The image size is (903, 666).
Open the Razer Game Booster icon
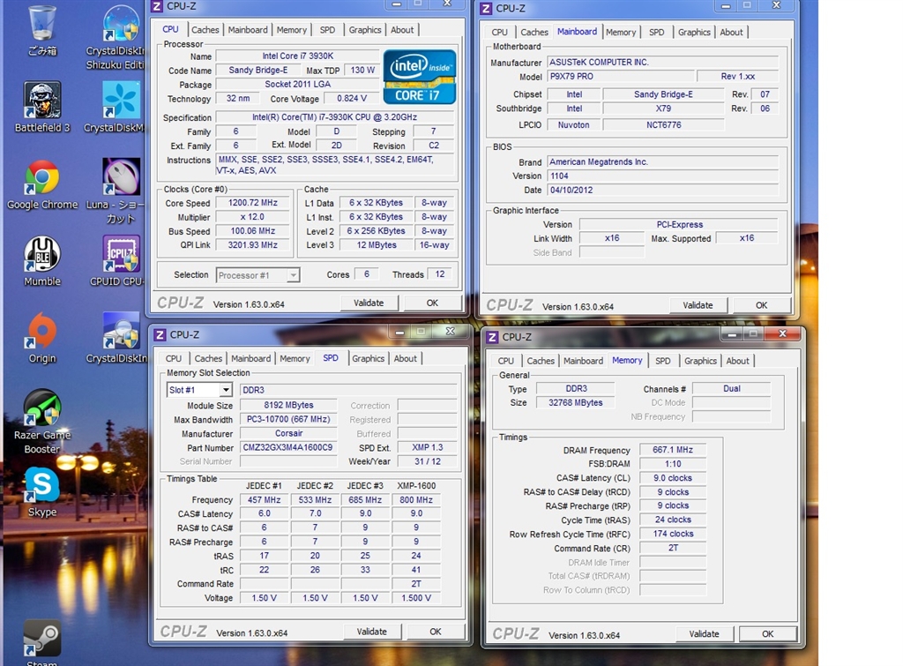coord(41,409)
